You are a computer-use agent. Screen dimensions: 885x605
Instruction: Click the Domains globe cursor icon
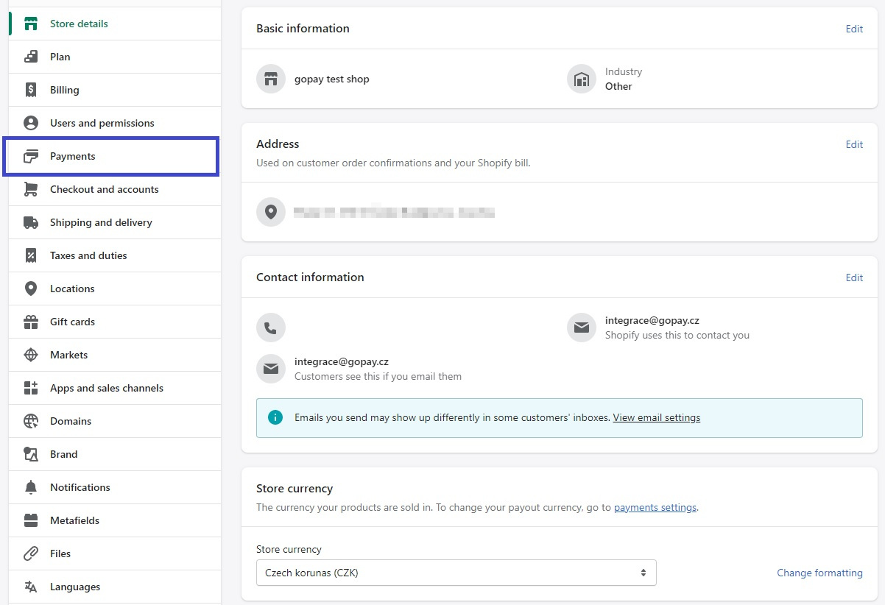(x=31, y=421)
